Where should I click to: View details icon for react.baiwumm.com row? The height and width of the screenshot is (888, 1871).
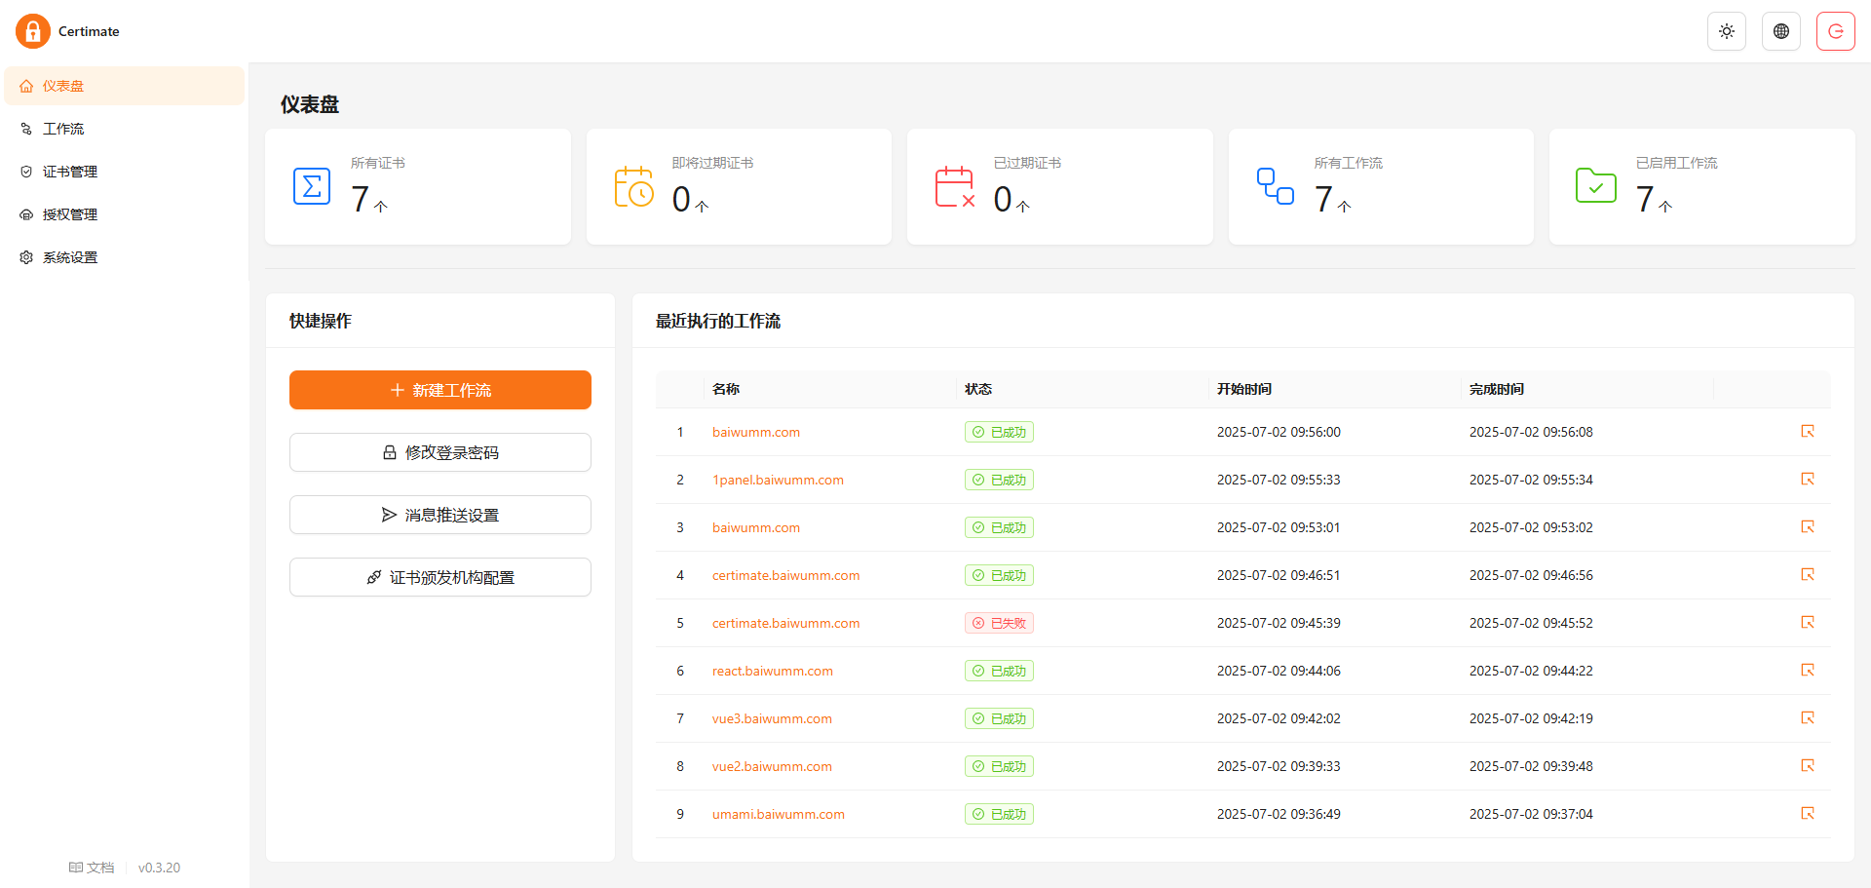1808,670
